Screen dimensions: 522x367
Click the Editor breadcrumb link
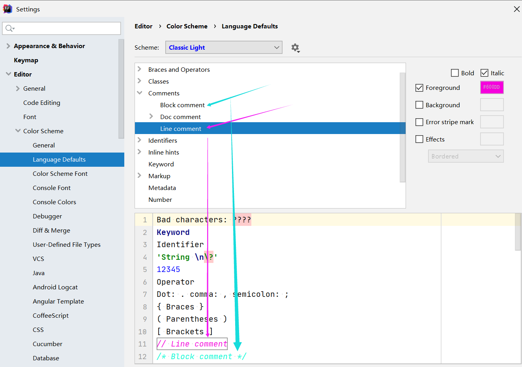click(x=143, y=26)
